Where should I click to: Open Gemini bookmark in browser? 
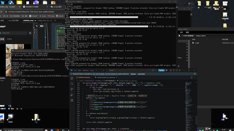43,16
